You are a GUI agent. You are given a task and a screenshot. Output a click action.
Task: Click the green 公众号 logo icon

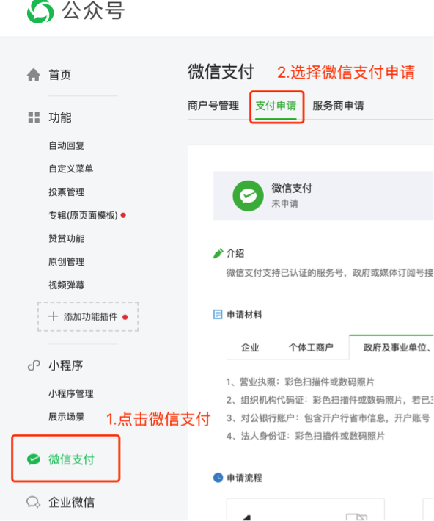(40, 12)
